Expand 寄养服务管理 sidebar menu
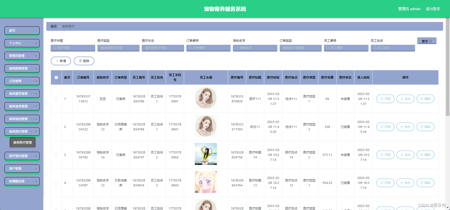The image size is (450, 210). pyautogui.click(x=22, y=94)
